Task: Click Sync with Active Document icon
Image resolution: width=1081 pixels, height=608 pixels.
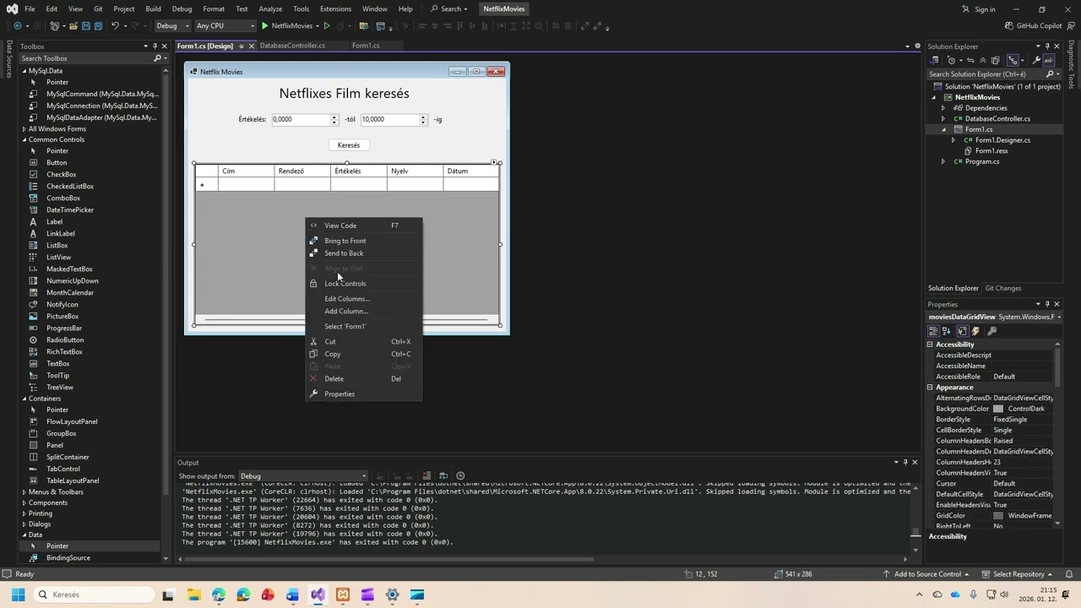Action: [x=970, y=60]
